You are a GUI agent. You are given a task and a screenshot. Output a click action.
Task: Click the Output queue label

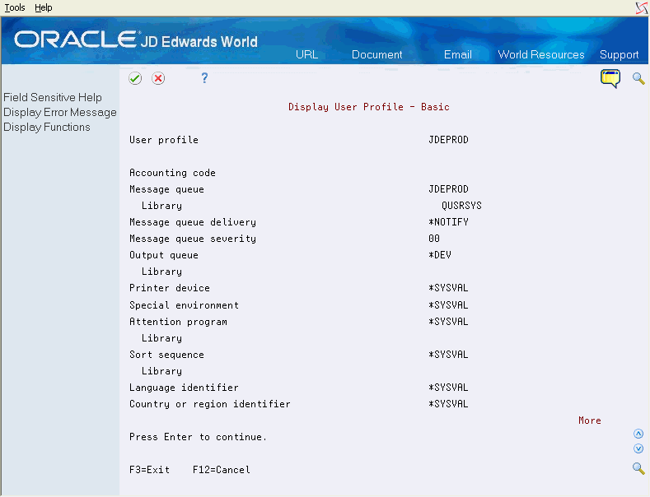tap(164, 256)
